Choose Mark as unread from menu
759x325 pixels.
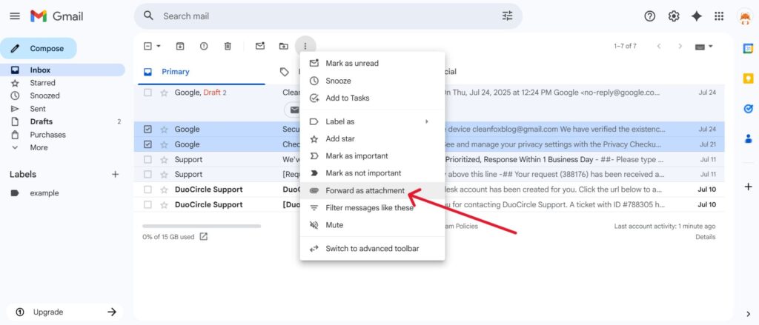tap(372, 64)
